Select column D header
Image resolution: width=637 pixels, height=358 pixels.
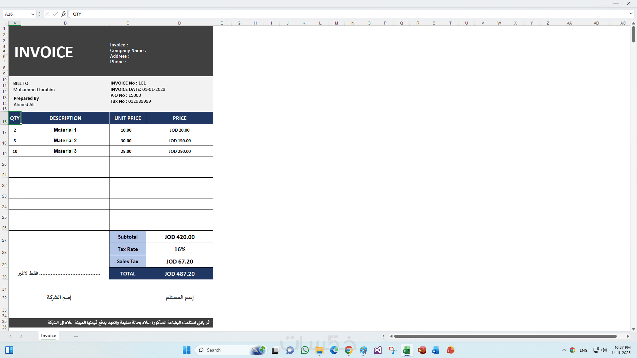coord(179,23)
